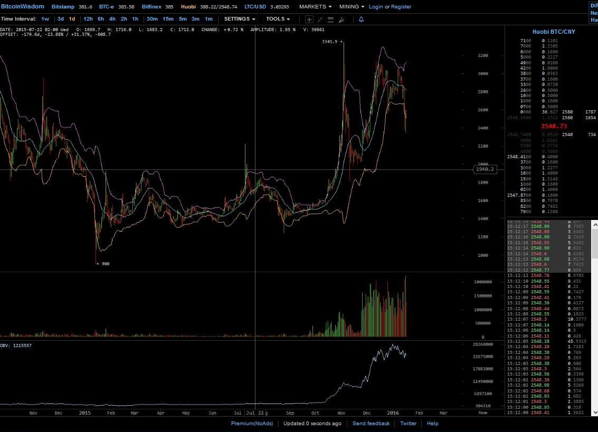Open BitcoinWisdom Twitter page
Image resolution: width=598 pixels, height=432 pixels.
point(408,424)
